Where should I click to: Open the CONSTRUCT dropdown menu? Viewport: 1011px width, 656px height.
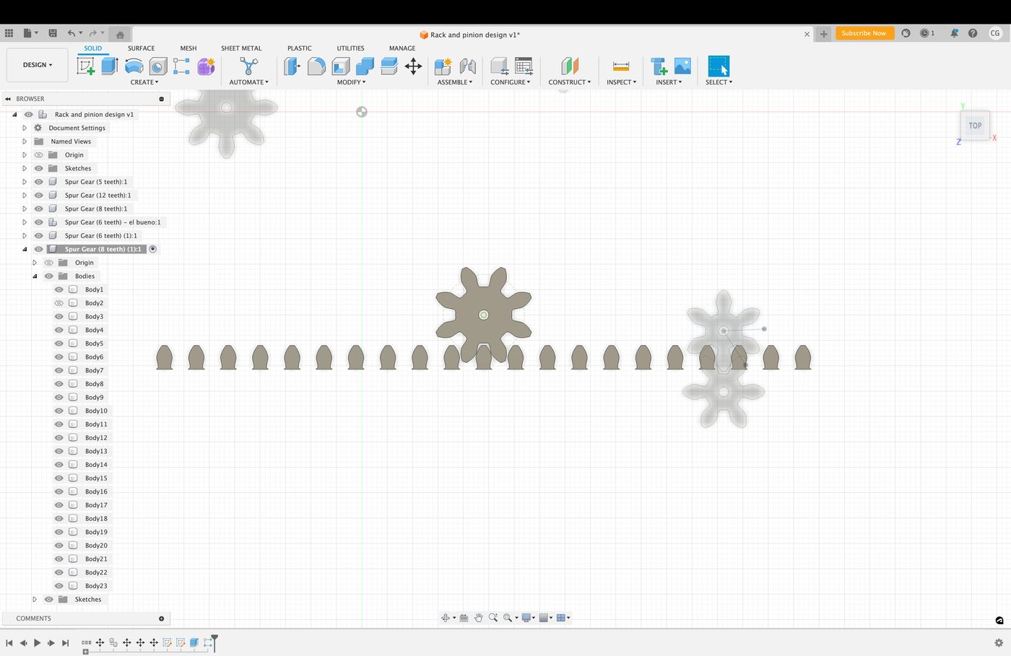pos(570,82)
